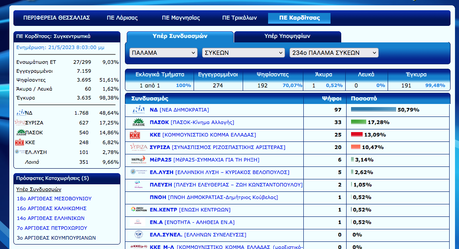
Task: Click the red ΚΚΕ logo in results table
Action: [135, 135]
